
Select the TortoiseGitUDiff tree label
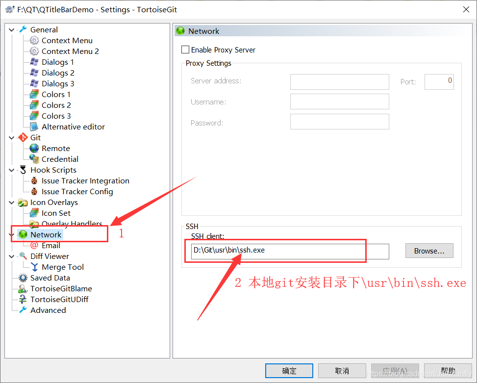click(x=59, y=299)
